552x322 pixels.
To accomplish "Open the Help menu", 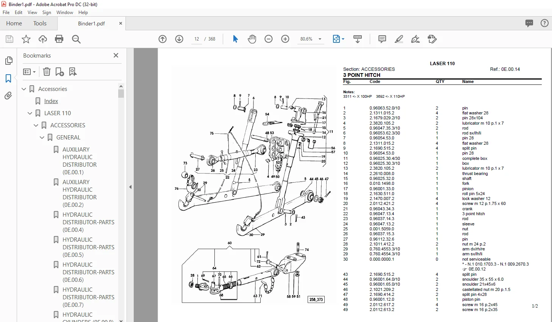I will pyautogui.click(x=83, y=13).
